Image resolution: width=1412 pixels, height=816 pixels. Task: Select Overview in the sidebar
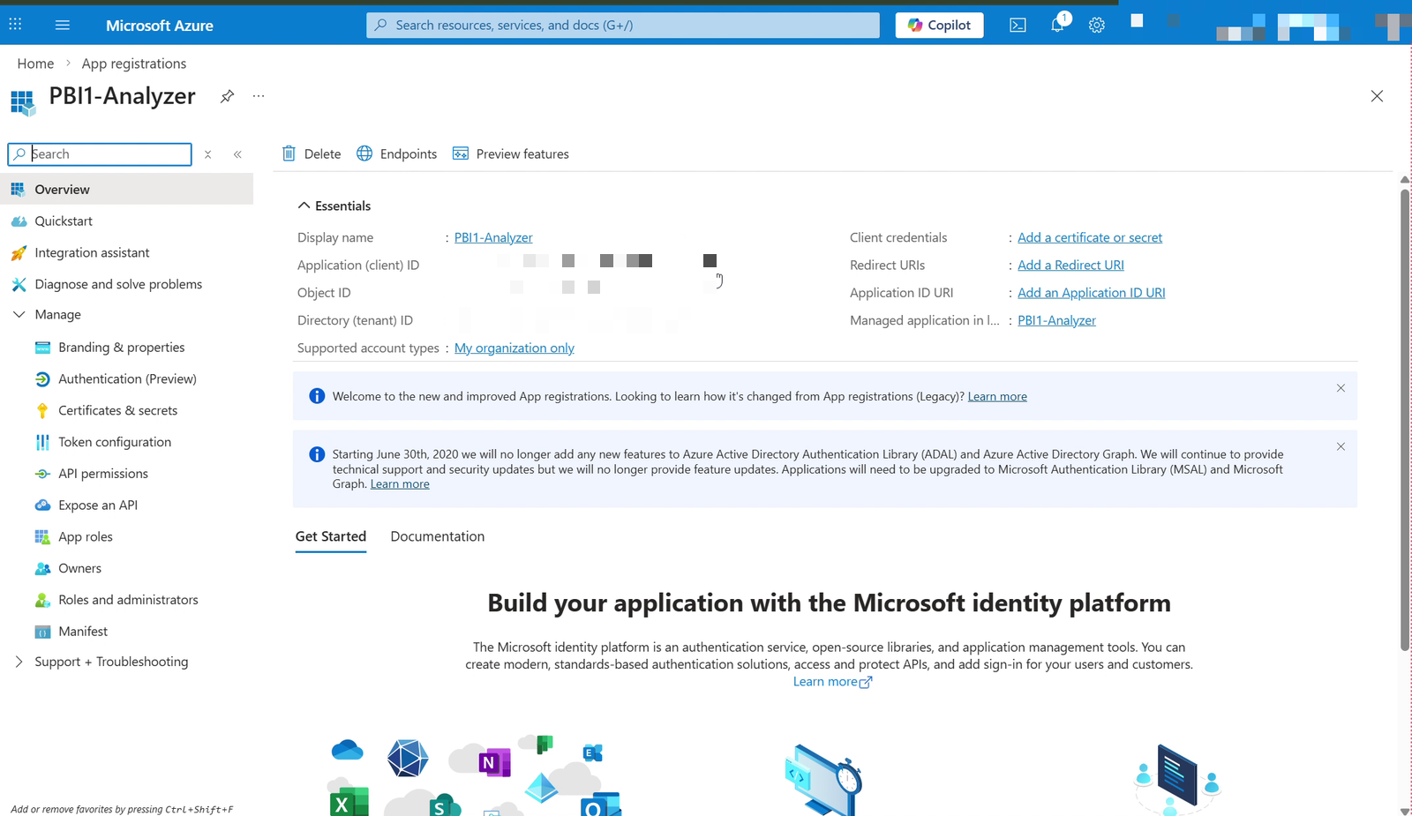pos(127,189)
